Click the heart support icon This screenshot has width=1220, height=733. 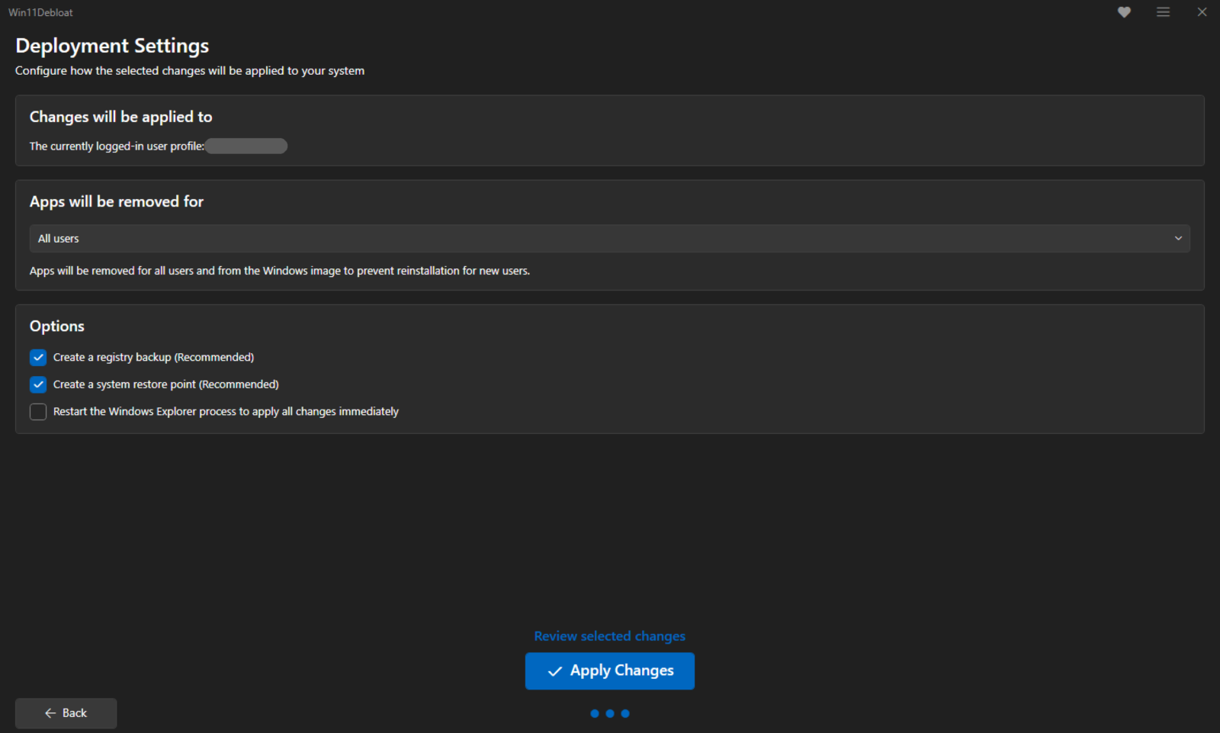tap(1124, 12)
